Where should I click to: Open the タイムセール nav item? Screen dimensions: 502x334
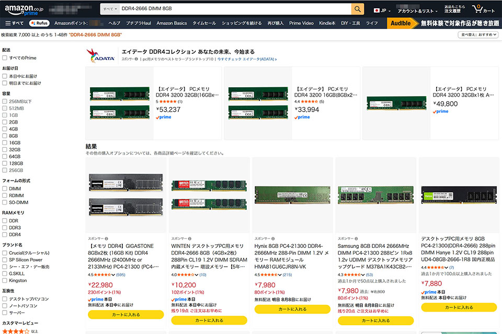click(x=204, y=23)
